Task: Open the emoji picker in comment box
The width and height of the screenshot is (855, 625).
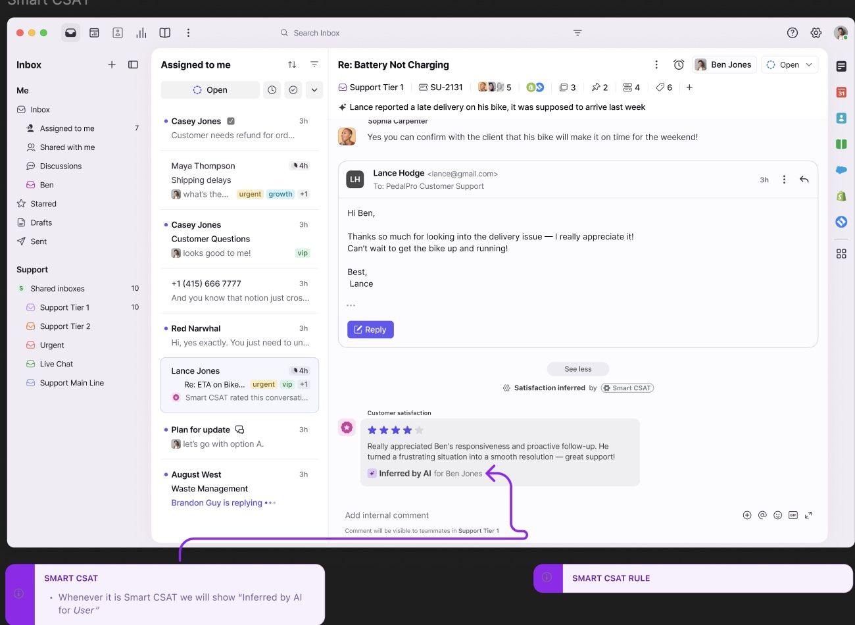Action: click(777, 515)
